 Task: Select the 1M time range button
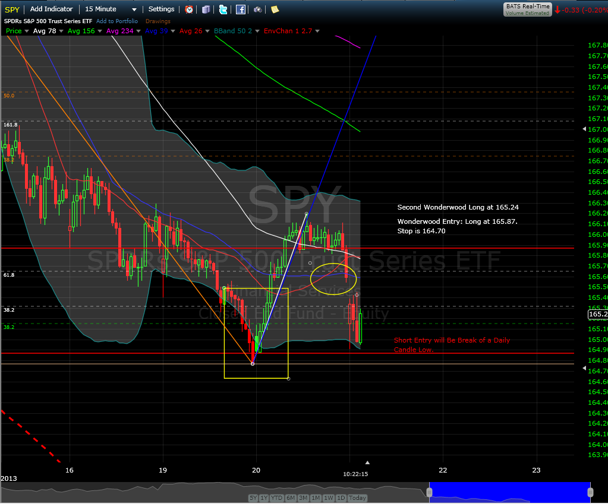pos(316,498)
